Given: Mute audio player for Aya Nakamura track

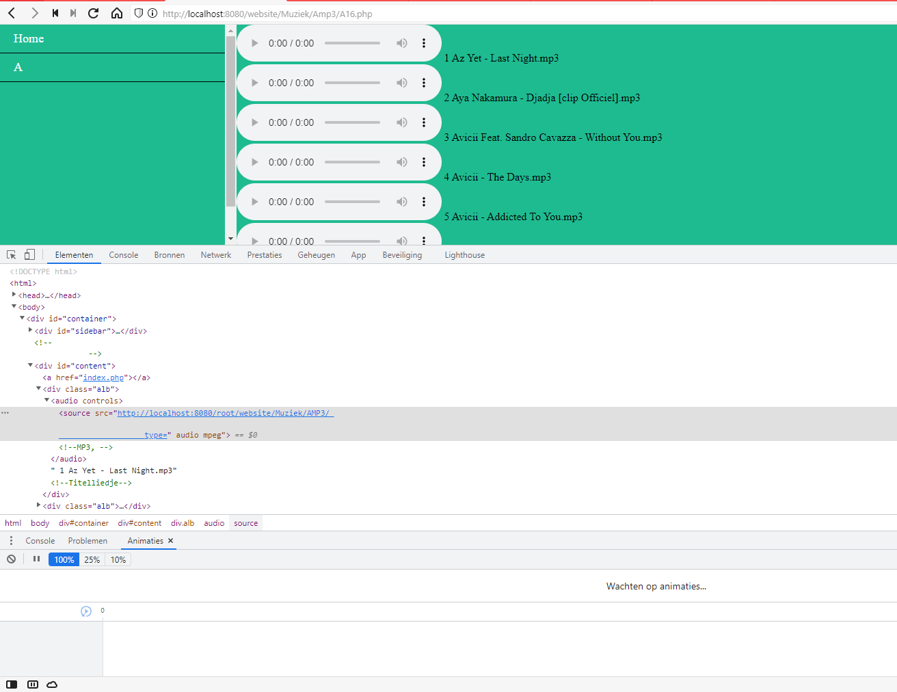Looking at the screenshot, I should (402, 83).
